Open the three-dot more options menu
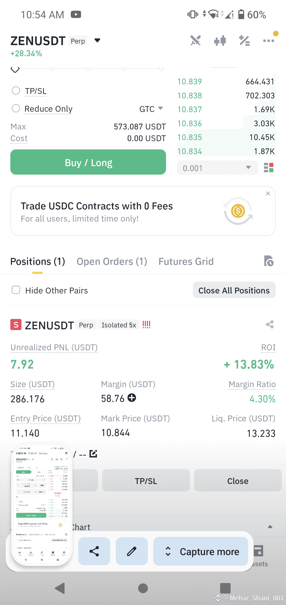The width and height of the screenshot is (286, 605). pyautogui.click(x=269, y=41)
